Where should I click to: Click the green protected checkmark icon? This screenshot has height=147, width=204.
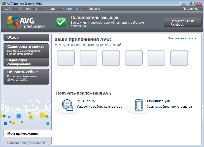pos(61,22)
